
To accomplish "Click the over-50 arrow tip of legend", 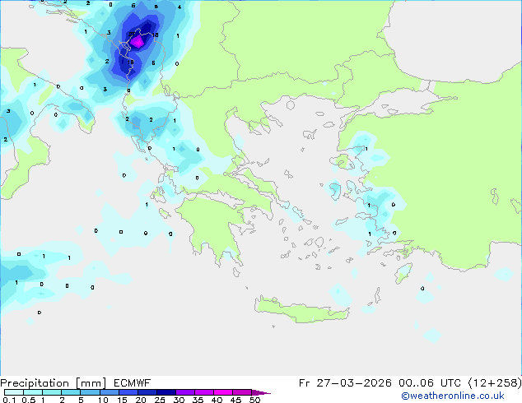I will click(261, 392).
